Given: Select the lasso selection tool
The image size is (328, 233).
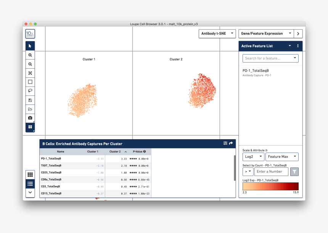Looking at the screenshot, I should [x=30, y=91].
